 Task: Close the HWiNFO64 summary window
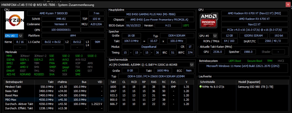(288, 5)
